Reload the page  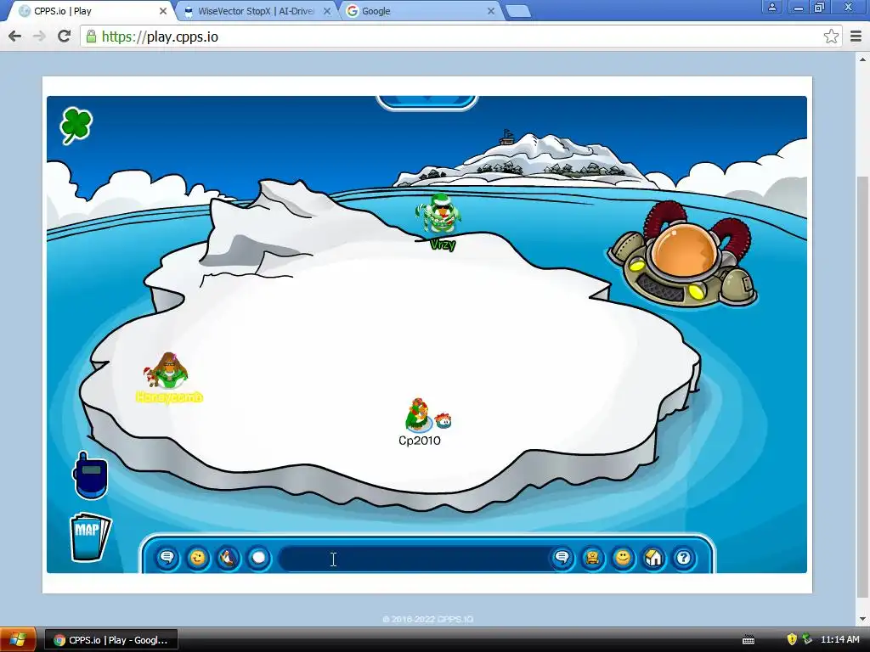pos(65,37)
